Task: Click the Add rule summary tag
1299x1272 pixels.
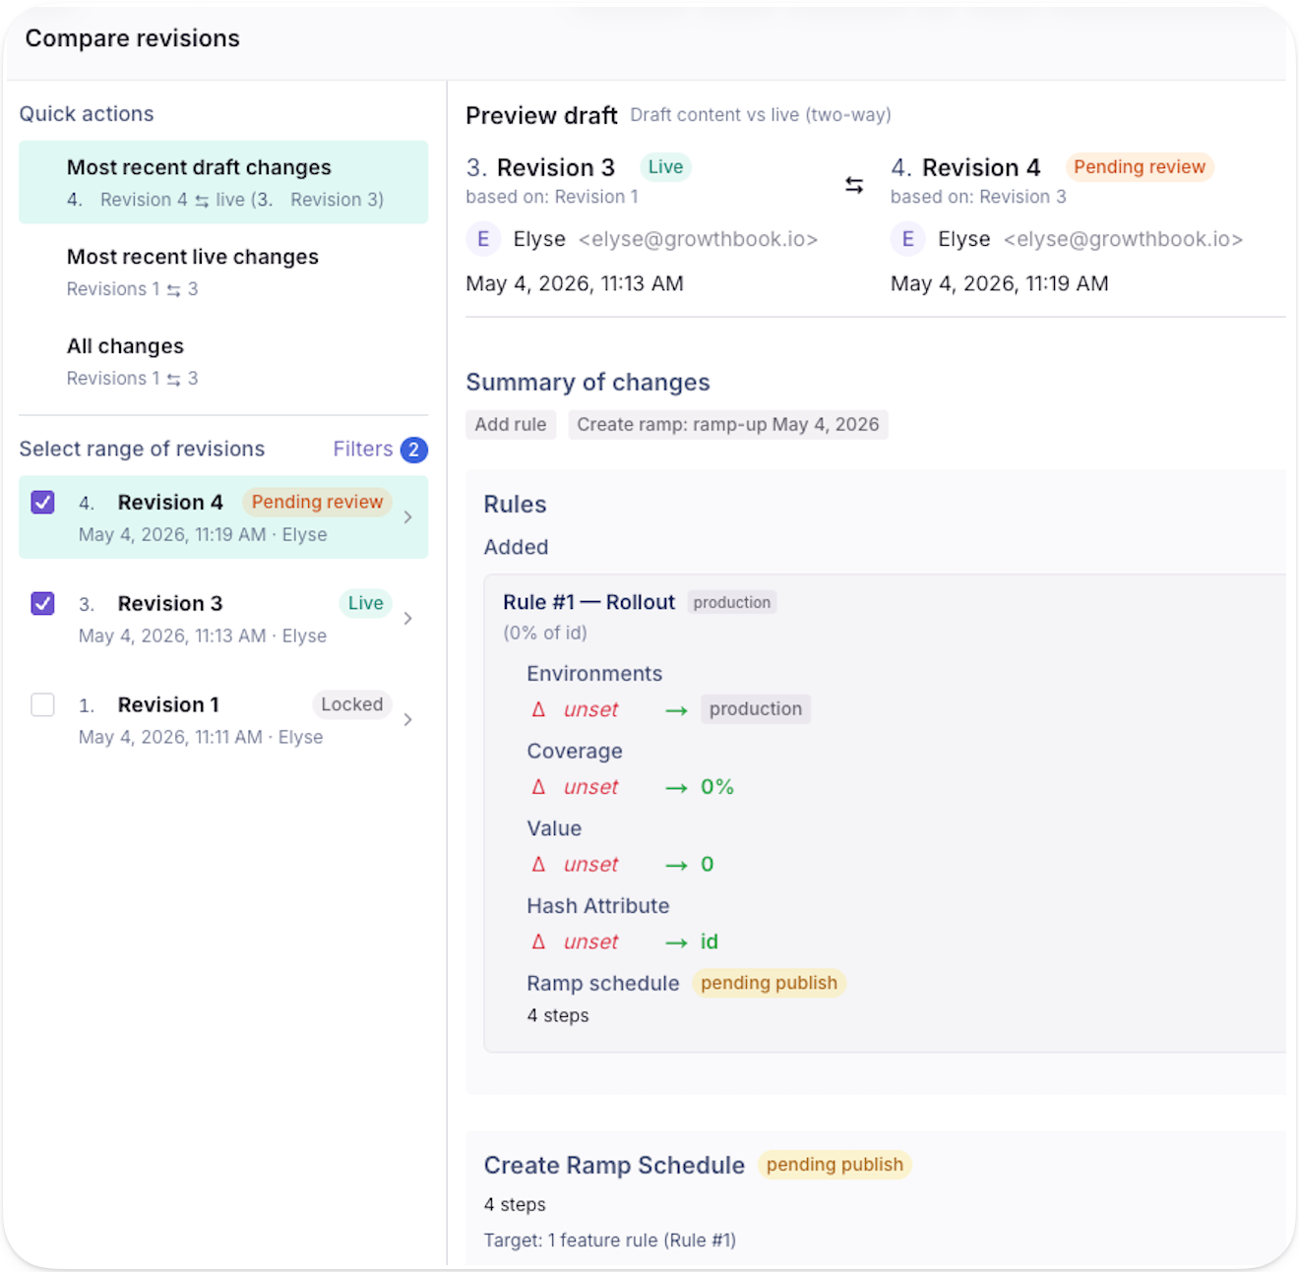Action: [511, 424]
